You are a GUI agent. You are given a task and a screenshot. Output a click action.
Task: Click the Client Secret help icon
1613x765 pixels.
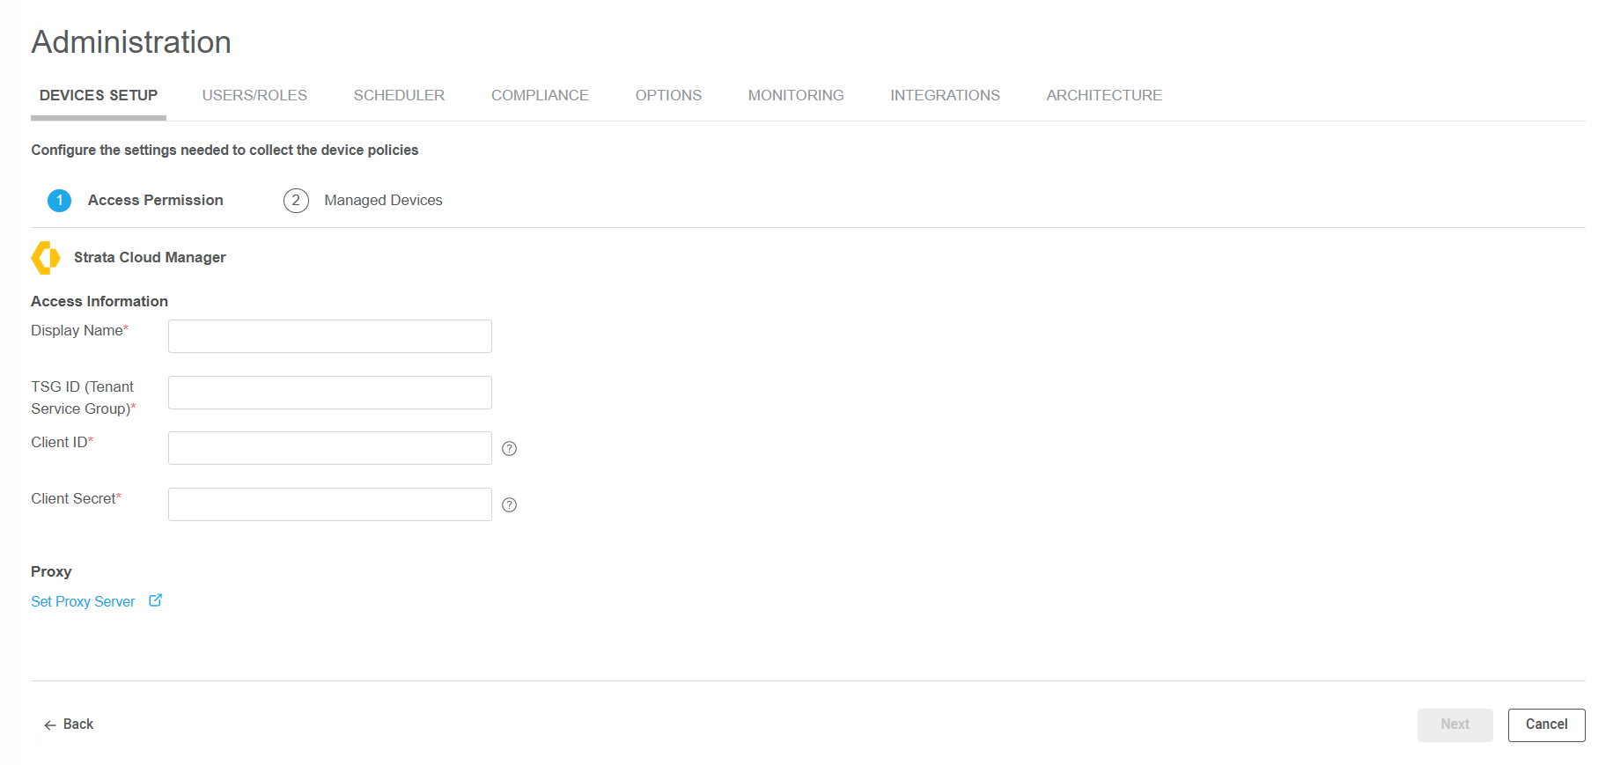[509, 505]
